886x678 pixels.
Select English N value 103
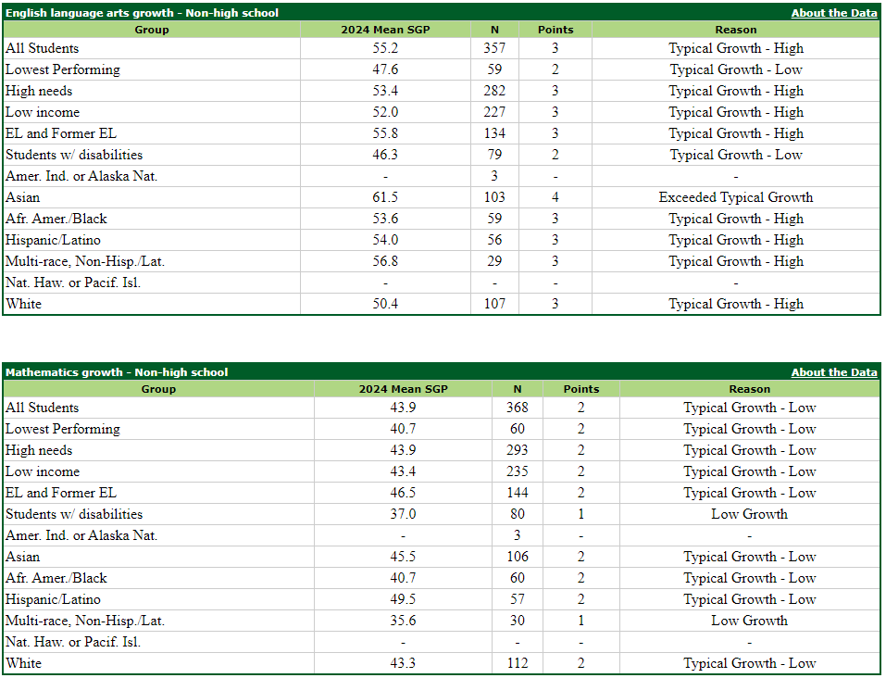494,197
